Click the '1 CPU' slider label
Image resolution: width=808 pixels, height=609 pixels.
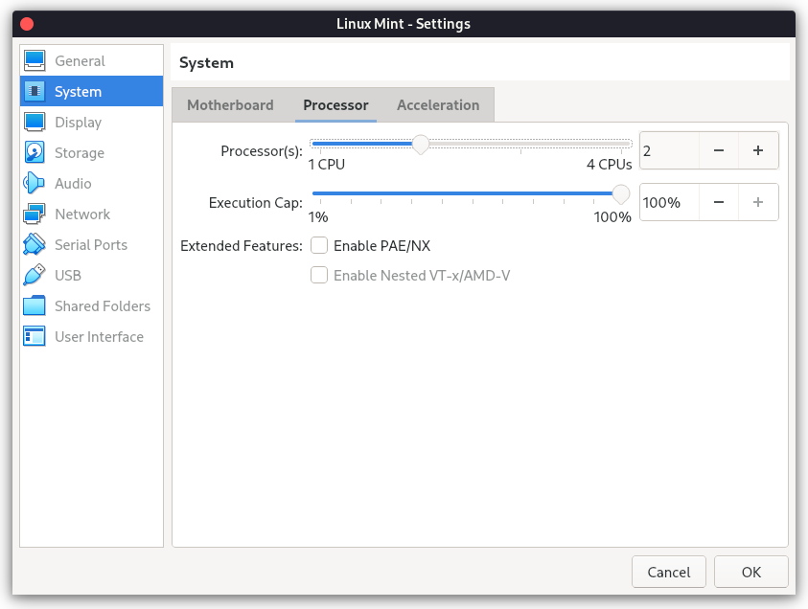(x=327, y=164)
